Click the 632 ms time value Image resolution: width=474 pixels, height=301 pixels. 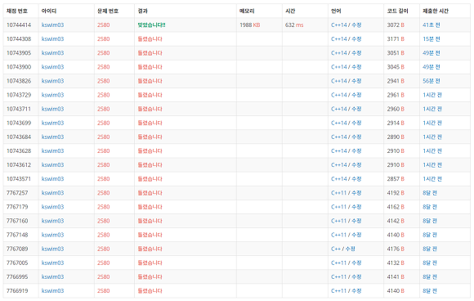click(x=294, y=25)
